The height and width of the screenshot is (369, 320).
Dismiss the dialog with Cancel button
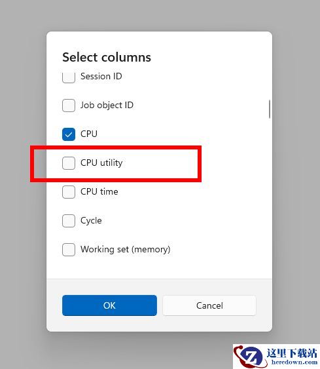pyautogui.click(x=209, y=305)
